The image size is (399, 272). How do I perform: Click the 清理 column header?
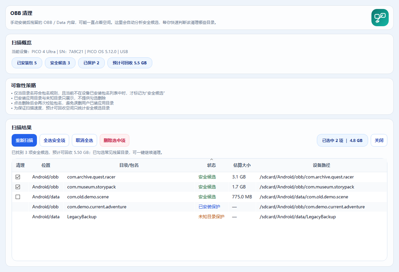(20, 165)
